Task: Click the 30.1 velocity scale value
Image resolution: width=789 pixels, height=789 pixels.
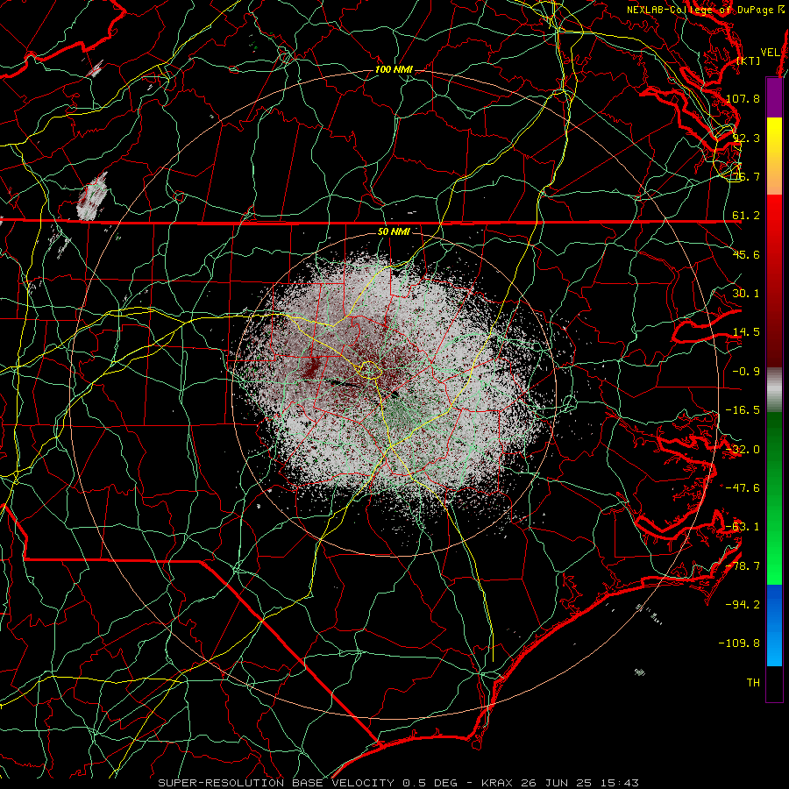Action: (x=746, y=294)
